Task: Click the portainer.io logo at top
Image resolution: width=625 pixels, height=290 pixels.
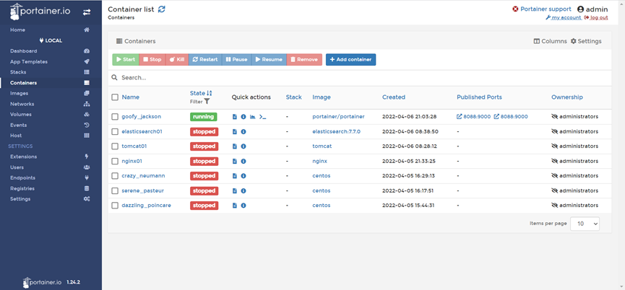Action: (x=40, y=12)
